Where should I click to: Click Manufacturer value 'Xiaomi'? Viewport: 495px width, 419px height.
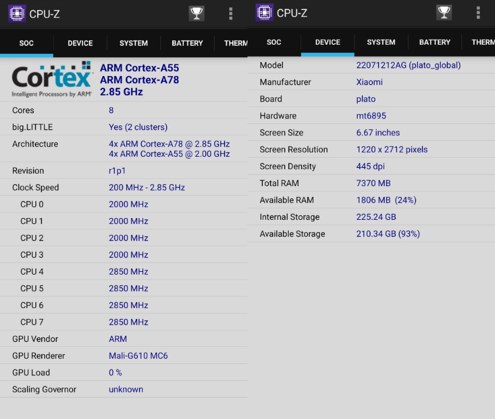[x=369, y=82]
